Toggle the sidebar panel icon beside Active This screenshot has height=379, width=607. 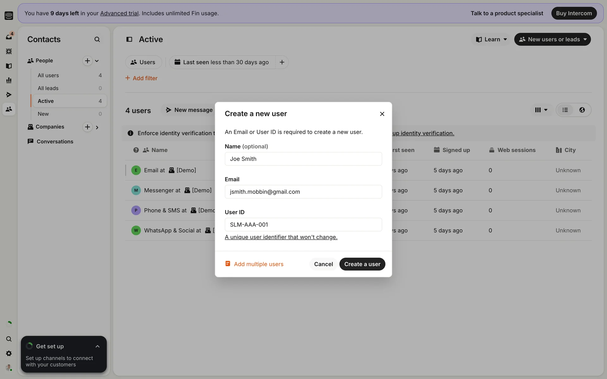click(129, 39)
